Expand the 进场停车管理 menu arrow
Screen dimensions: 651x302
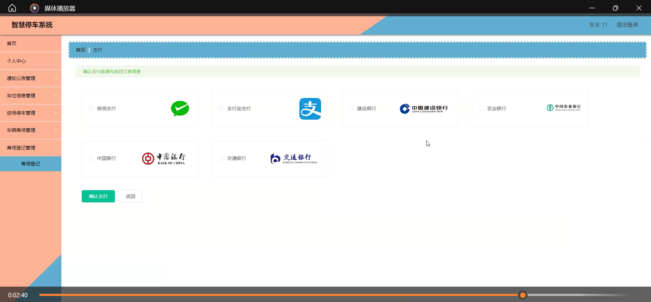click(56, 113)
